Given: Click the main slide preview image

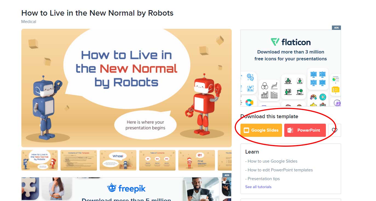Looking at the screenshot, I should (x=127, y=88).
